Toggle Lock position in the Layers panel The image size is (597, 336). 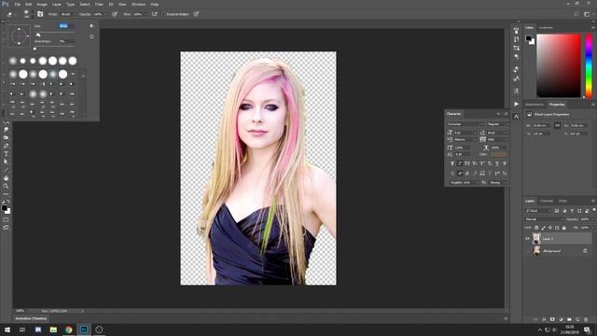550,228
